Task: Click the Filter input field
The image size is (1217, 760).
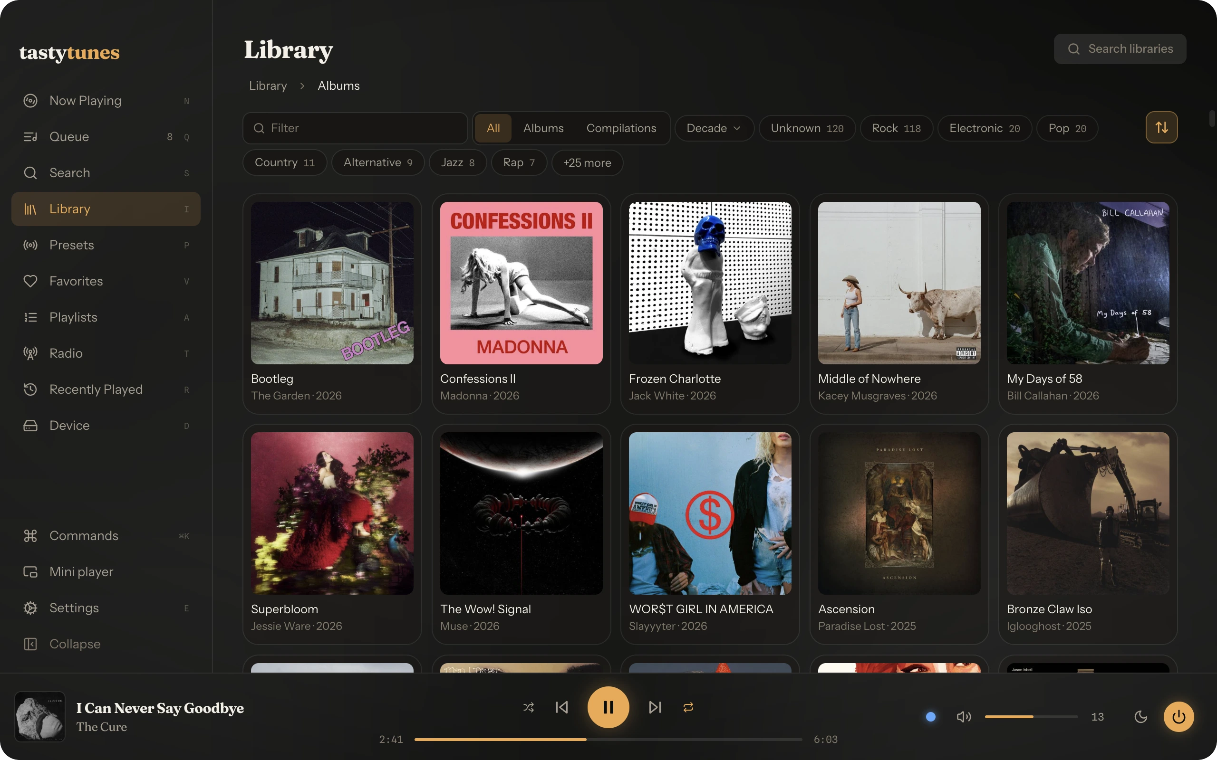Action: [x=355, y=128]
